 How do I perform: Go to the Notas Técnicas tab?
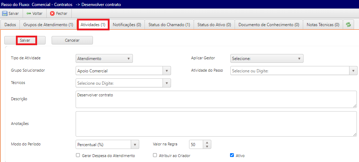point(323,25)
